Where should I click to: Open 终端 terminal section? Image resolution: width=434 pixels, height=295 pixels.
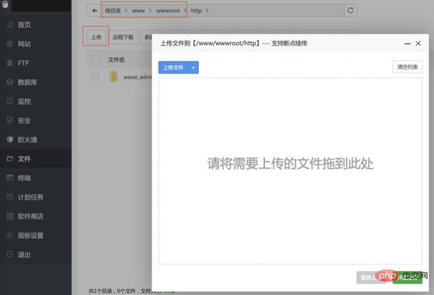[24, 178]
